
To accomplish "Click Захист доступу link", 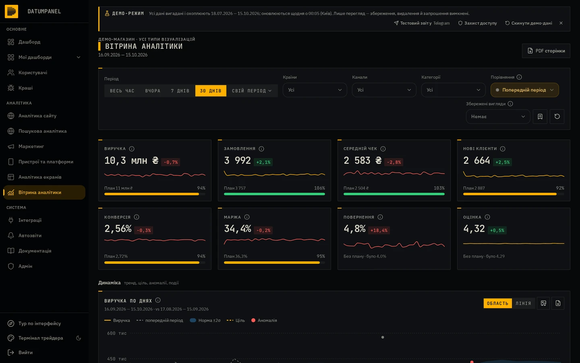I will [x=477, y=23].
